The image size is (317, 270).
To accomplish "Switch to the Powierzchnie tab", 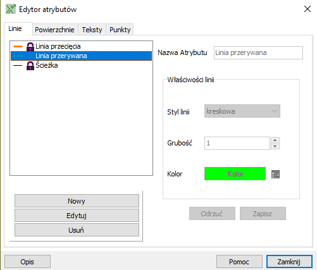I will coord(54,30).
